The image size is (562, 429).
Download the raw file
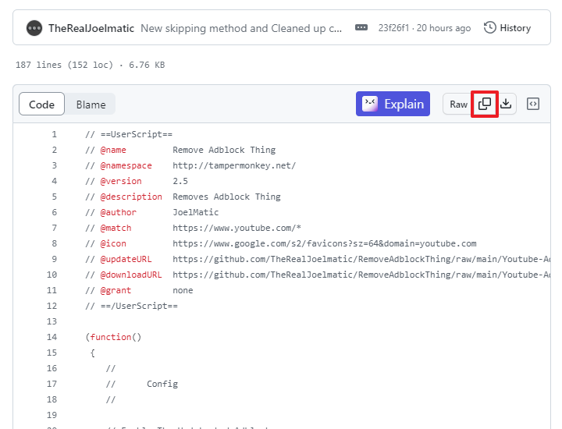point(506,104)
